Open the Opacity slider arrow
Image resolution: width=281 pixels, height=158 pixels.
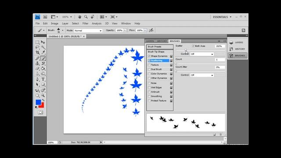pos(125,30)
